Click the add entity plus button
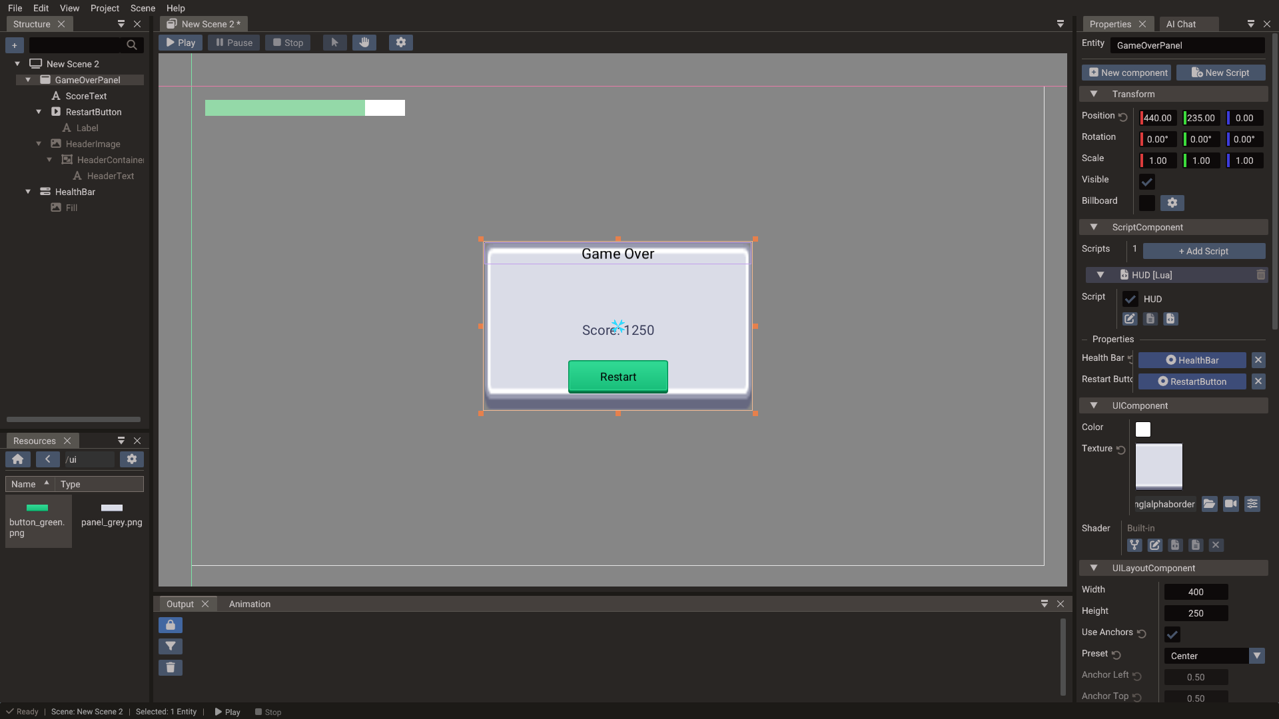The width and height of the screenshot is (1279, 719). 15,45
